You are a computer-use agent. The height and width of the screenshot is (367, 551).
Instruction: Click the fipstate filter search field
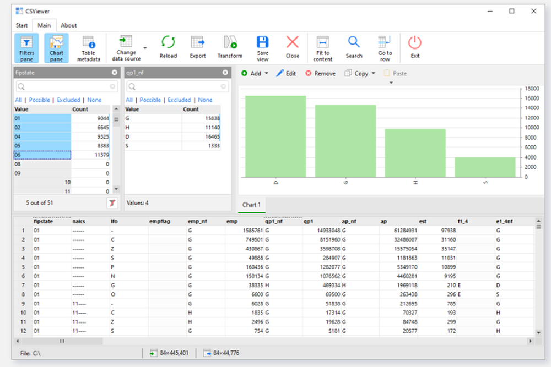(66, 86)
